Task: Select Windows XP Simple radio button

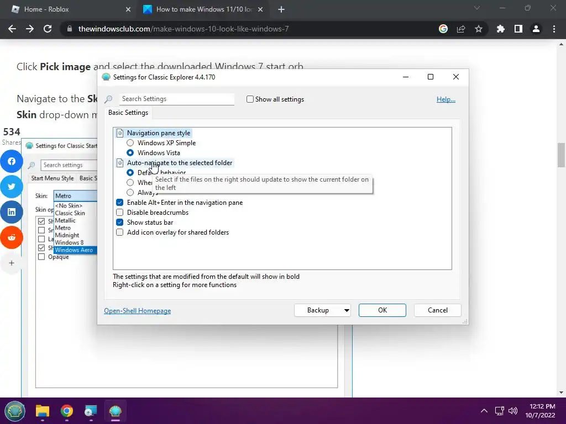Action: pyautogui.click(x=130, y=143)
